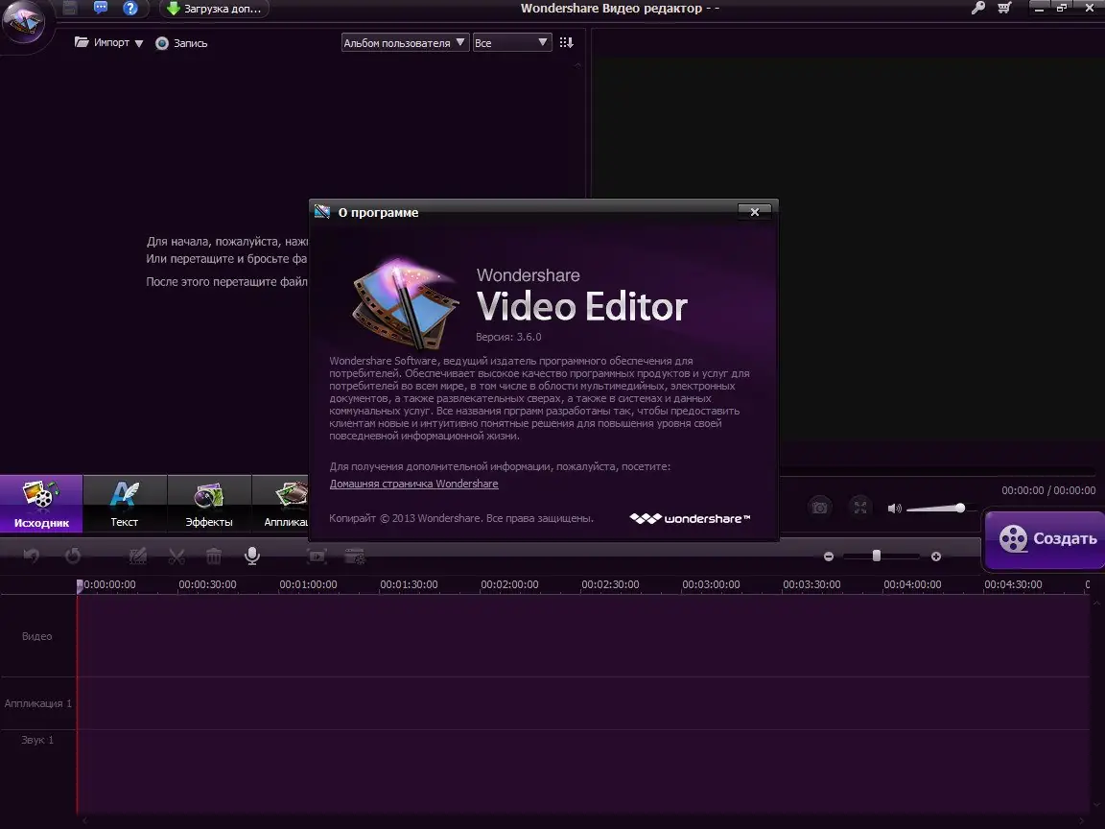Screen dimensions: 1105x829
Task: Switch to the Аппликация tab
Action: click(x=281, y=504)
